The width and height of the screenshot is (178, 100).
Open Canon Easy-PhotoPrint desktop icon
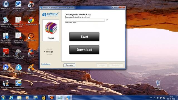(x=31, y=6)
